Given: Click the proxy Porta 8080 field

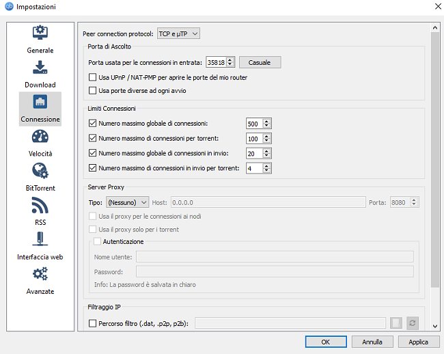Looking at the screenshot, I should tap(400, 202).
